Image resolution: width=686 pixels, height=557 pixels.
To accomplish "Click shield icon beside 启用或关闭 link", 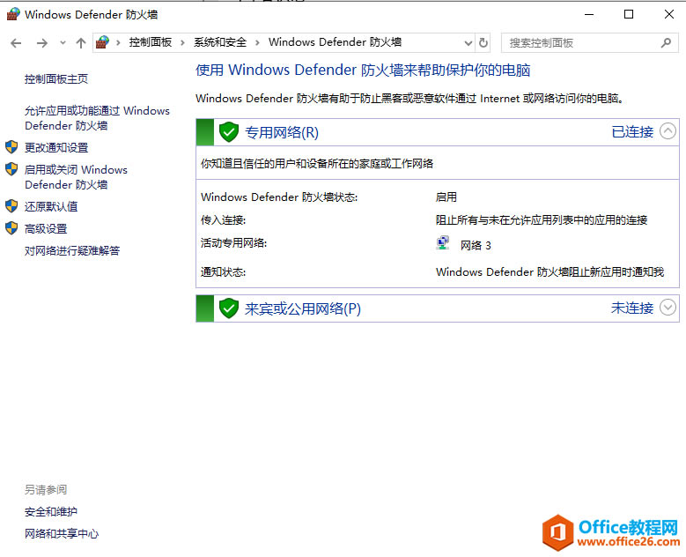I will point(11,169).
